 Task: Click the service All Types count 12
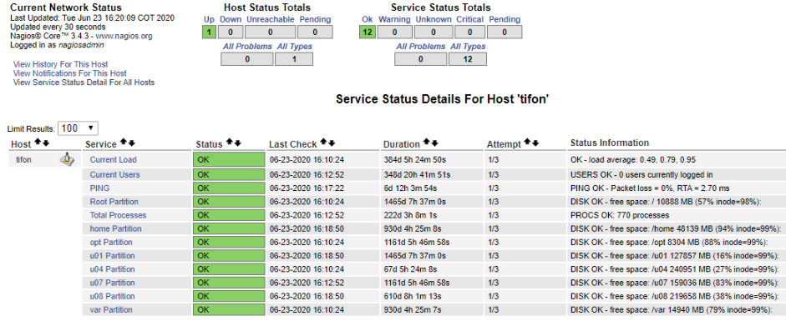[x=468, y=59]
